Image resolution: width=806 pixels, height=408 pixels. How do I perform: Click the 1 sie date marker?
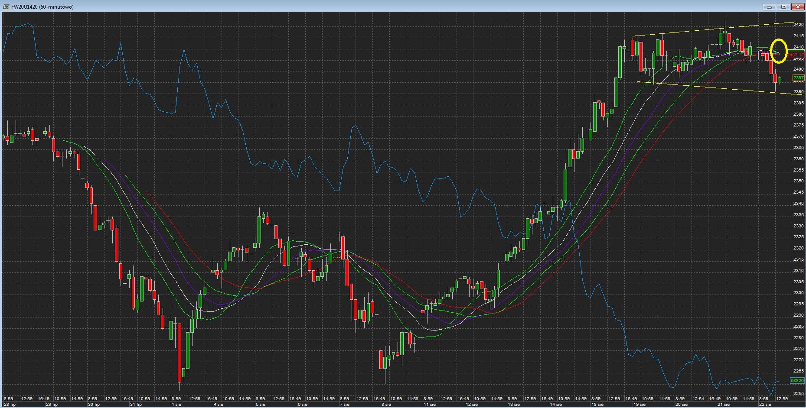[177, 405]
